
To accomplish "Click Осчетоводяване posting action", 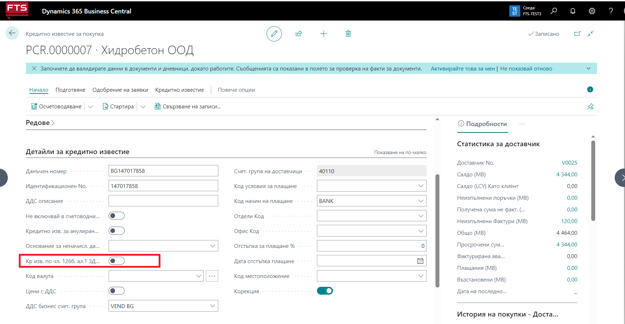I will pos(56,107).
